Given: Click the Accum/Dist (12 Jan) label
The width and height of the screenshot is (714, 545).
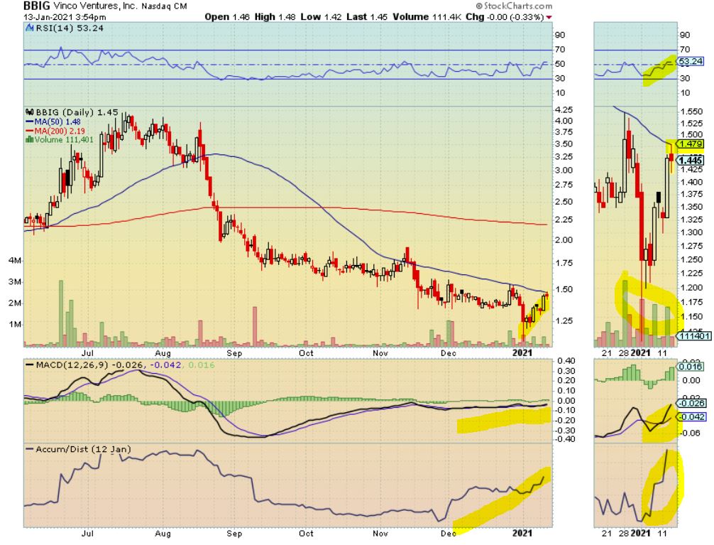Looking at the screenshot, I should tap(83, 449).
